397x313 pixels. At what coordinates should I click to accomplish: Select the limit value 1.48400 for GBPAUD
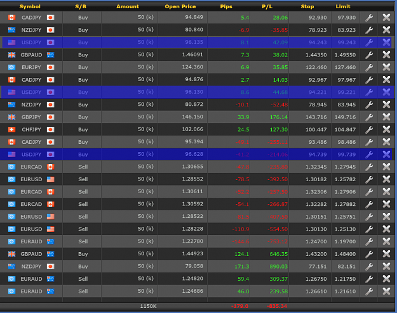[345, 254]
